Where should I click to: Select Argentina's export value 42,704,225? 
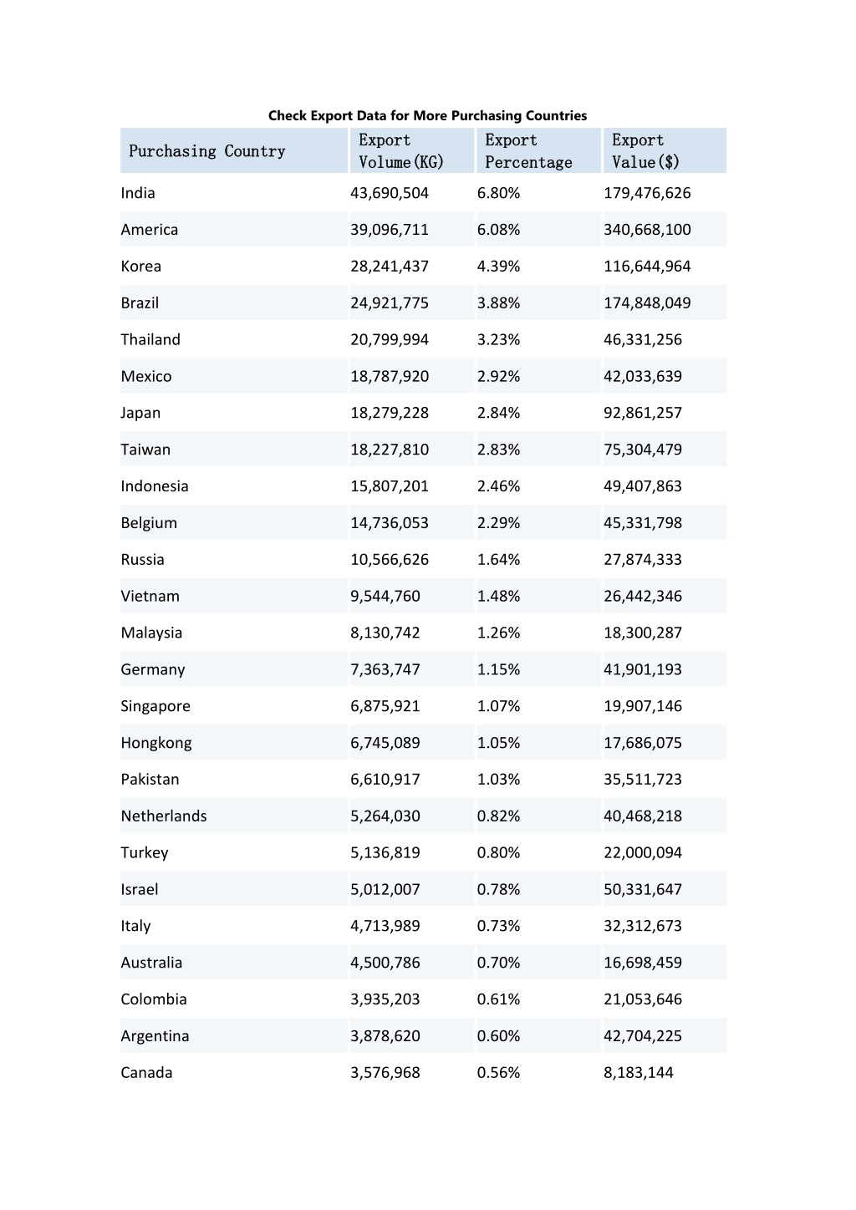pyautogui.click(x=643, y=1036)
